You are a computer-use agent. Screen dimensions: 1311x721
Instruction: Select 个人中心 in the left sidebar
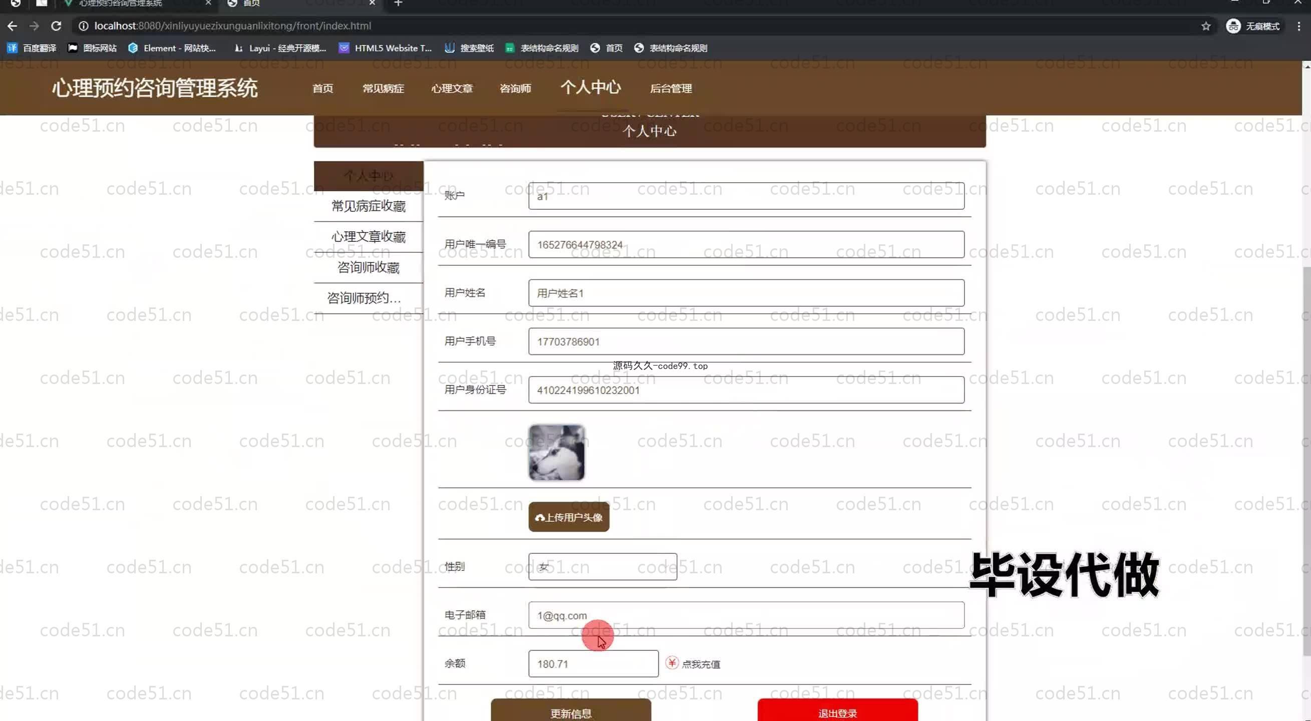tap(369, 176)
